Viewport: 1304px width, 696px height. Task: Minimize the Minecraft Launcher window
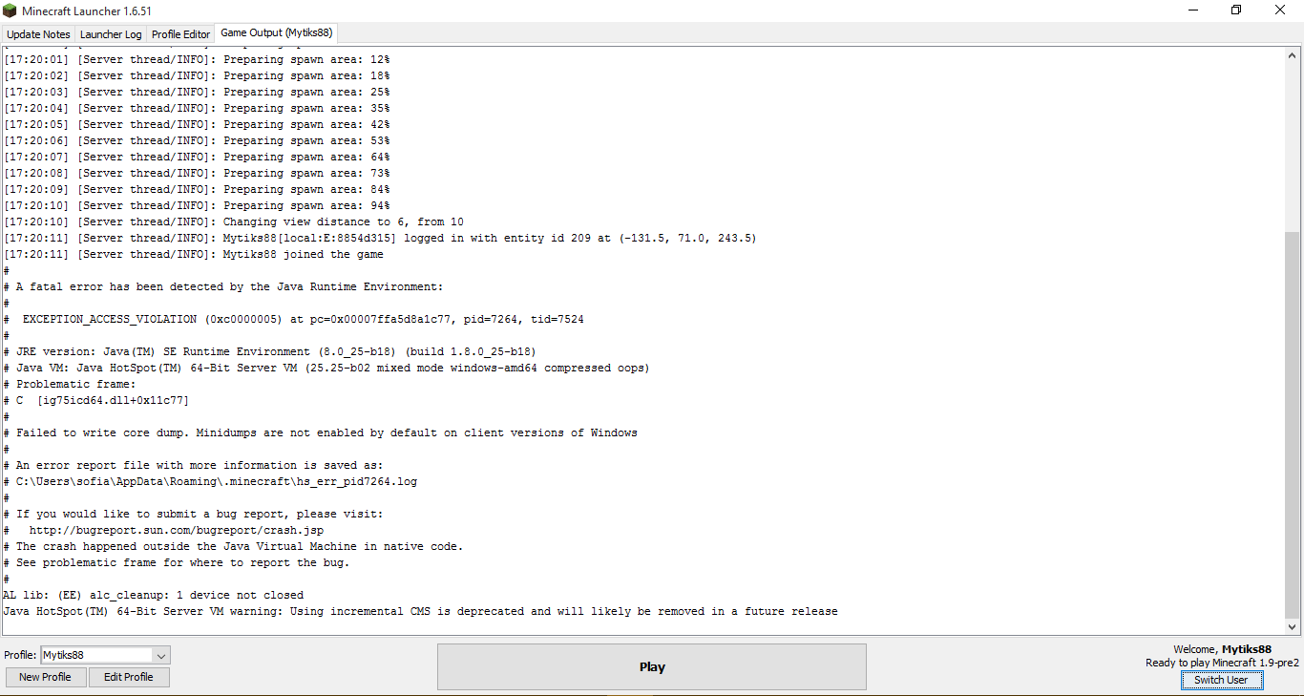[x=1193, y=11]
